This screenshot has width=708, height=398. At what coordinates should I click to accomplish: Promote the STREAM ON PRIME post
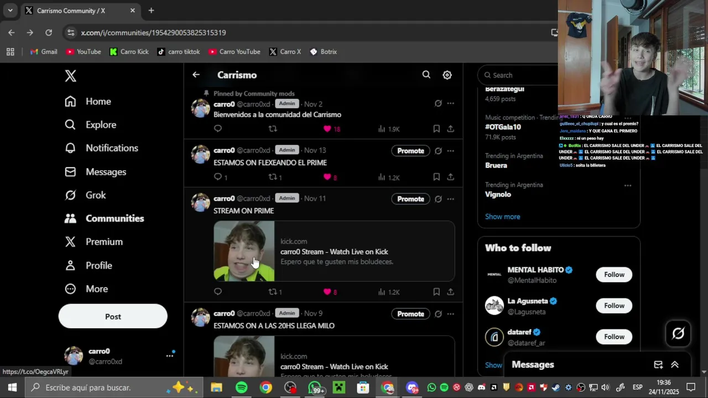click(410, 198)
